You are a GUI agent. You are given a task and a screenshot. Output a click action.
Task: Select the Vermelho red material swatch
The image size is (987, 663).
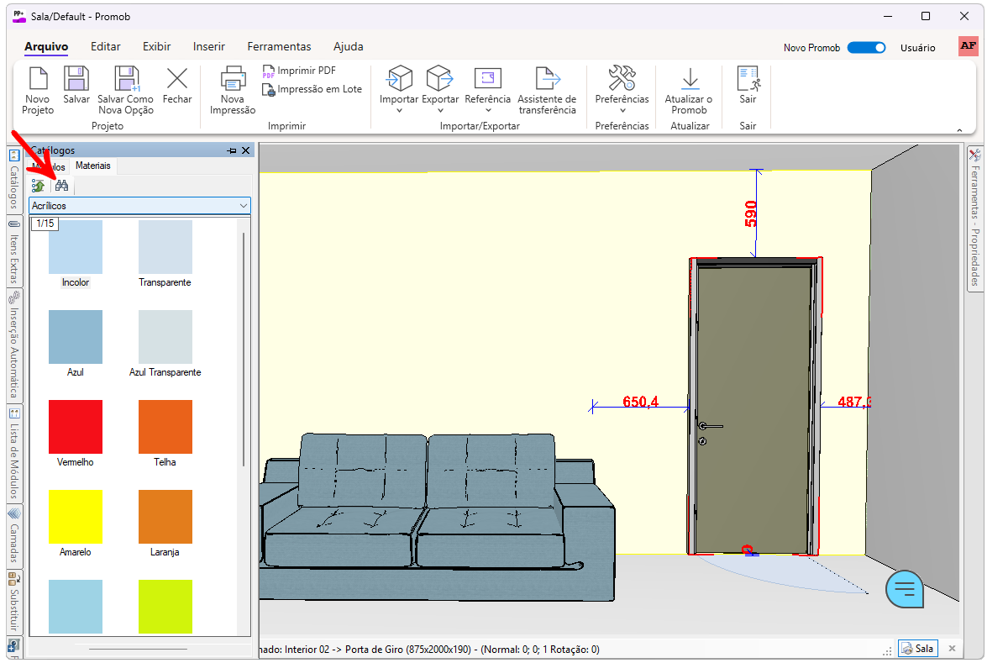click(76, 427)
